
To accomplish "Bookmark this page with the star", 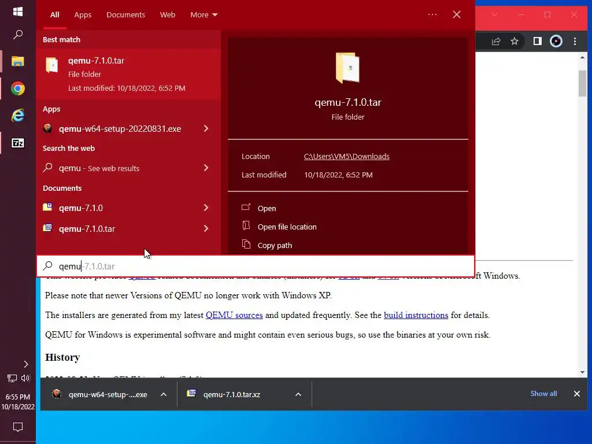I will coord(514,41).
